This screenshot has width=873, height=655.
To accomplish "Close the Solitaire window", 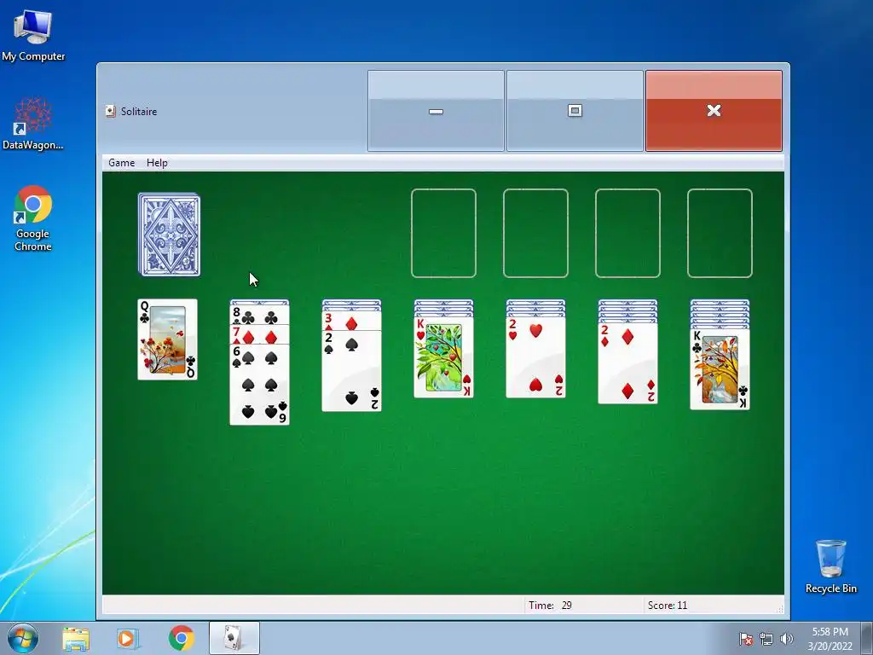I will (714, 111).
